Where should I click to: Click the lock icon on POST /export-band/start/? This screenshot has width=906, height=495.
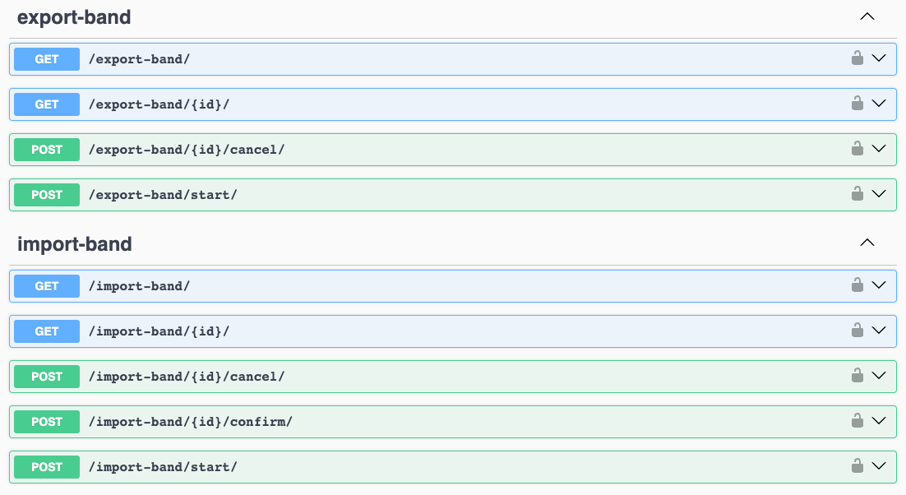(x=857, y=194)
